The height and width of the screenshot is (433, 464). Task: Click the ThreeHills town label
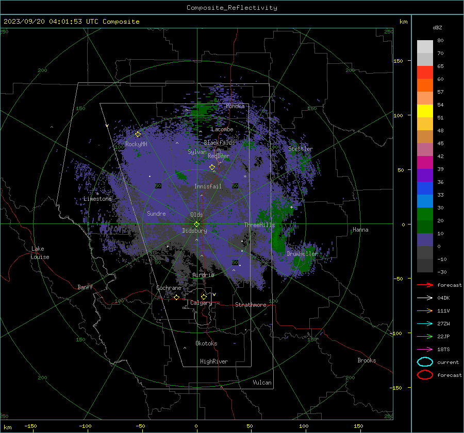click(x=259, y=225)
